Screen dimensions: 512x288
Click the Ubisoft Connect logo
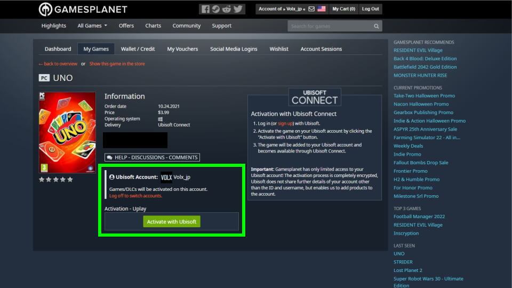315,97
